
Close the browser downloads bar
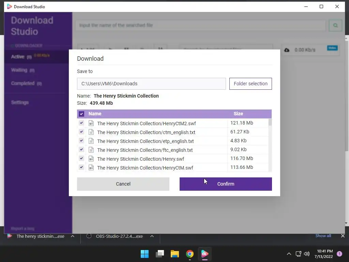pos(343,236)
